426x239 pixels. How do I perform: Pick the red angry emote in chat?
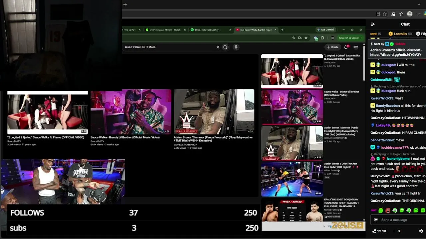[388, 210]
